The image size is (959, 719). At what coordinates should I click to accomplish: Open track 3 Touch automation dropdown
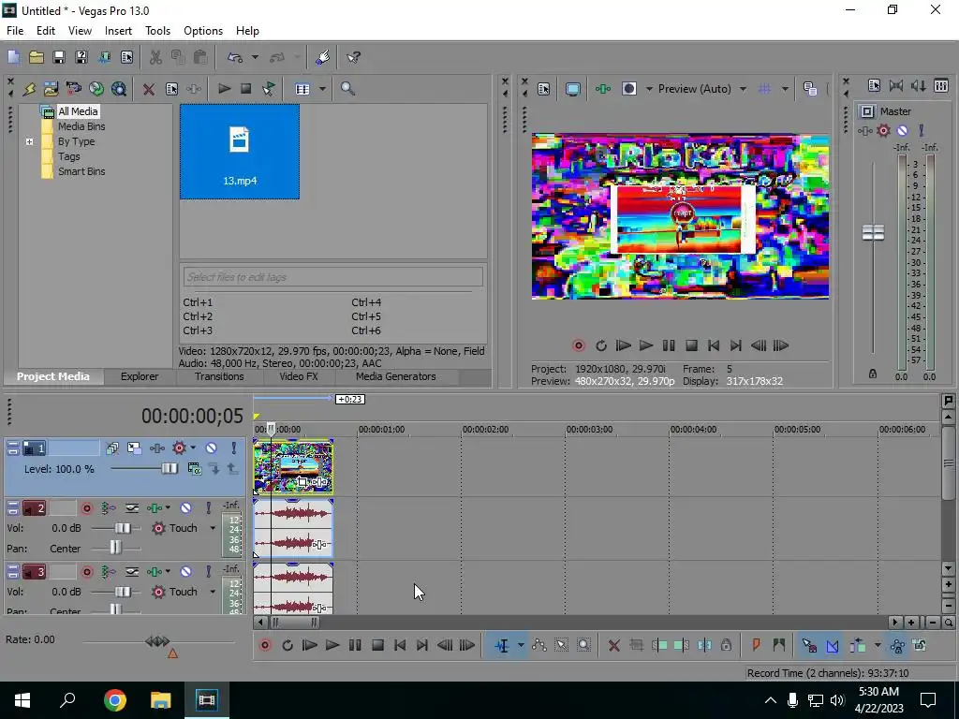tap(213, 592)
